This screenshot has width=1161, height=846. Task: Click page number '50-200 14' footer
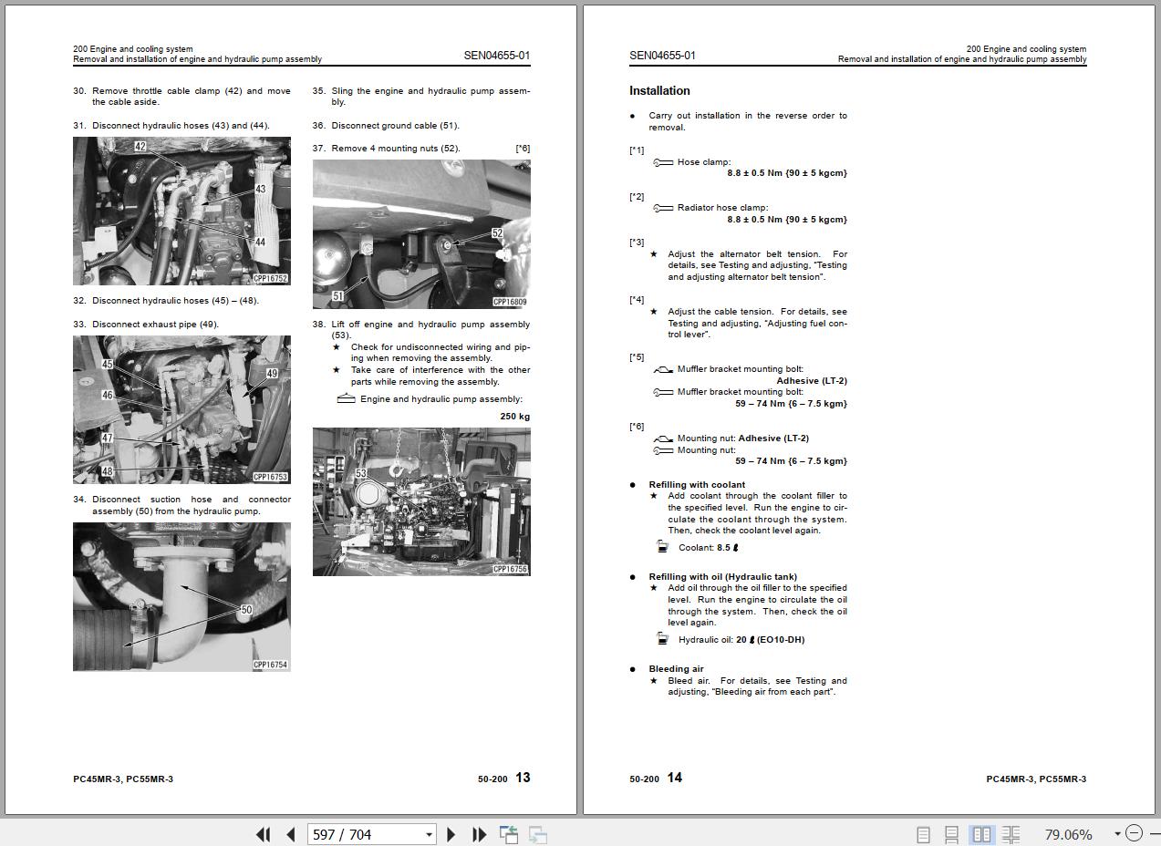click(x=656, y=778)
